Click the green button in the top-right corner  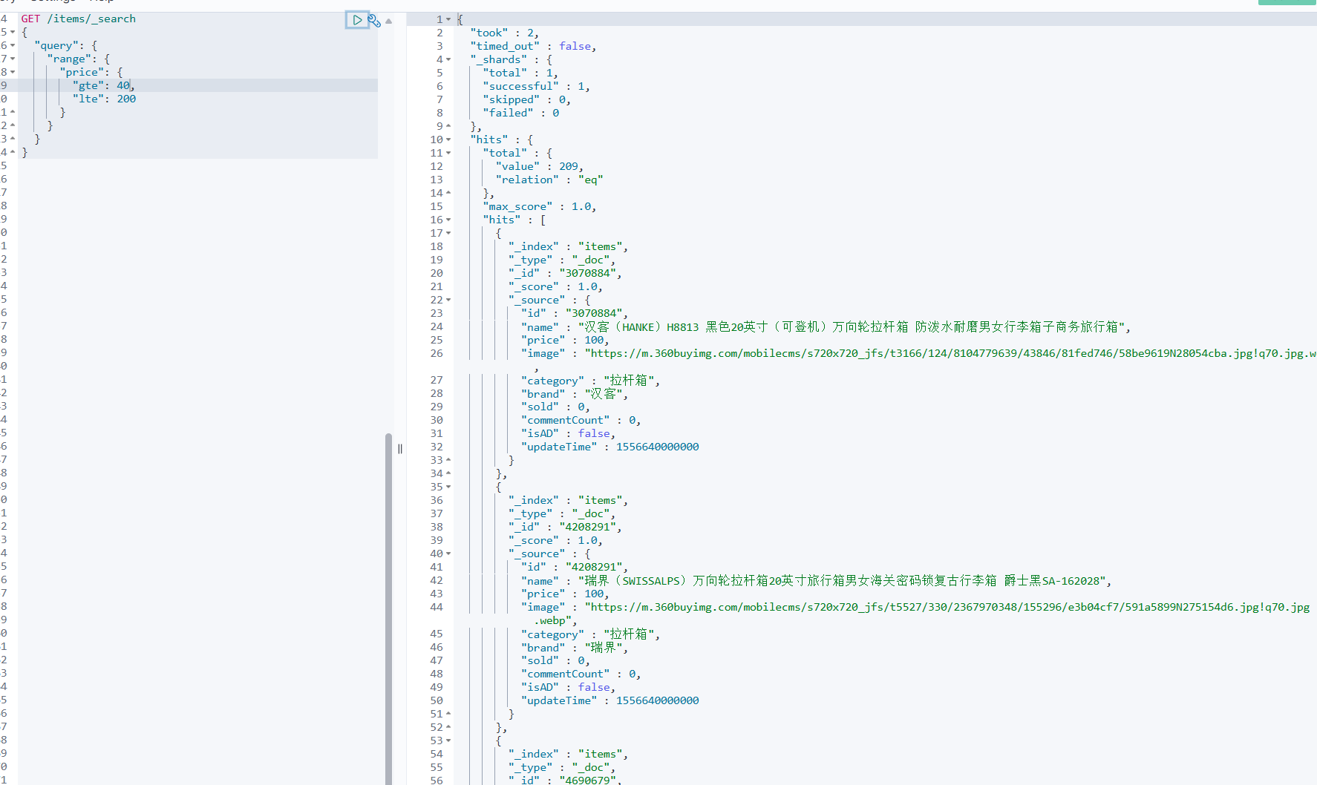[1286, 4]
